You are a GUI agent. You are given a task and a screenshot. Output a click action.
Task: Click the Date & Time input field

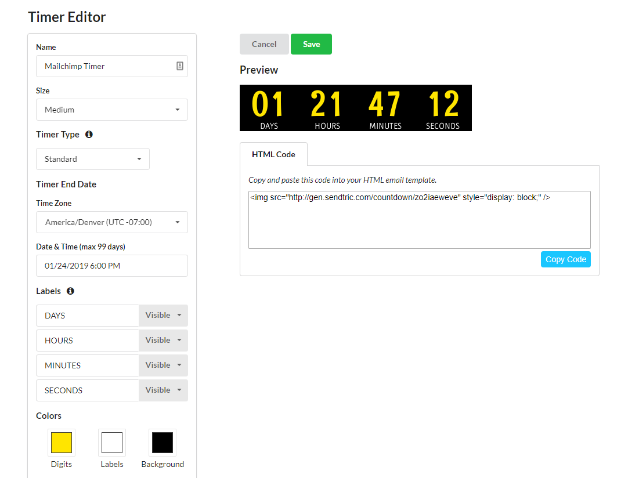pyautogui.click(x=112, y=266)
